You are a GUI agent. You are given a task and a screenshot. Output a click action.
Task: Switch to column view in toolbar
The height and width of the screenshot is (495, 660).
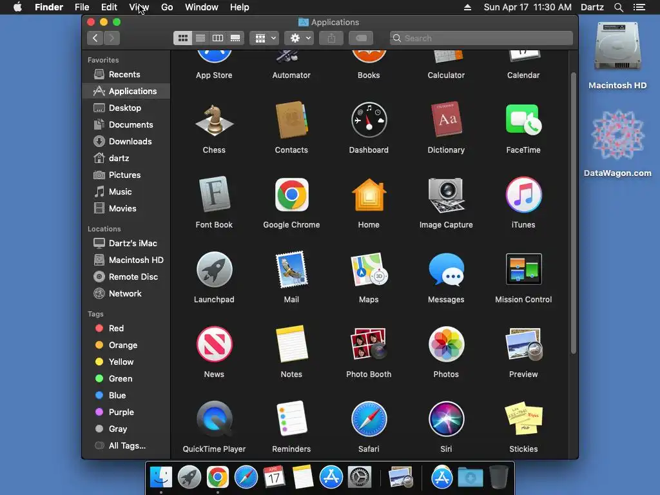coord(218,38)
